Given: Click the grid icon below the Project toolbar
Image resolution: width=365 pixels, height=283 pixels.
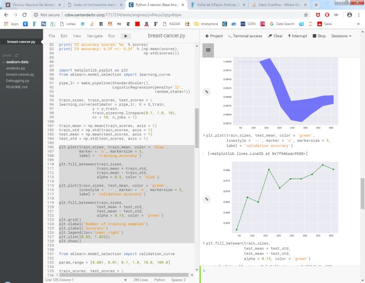Looking at the screenshot, I should (x=208, y=49).
